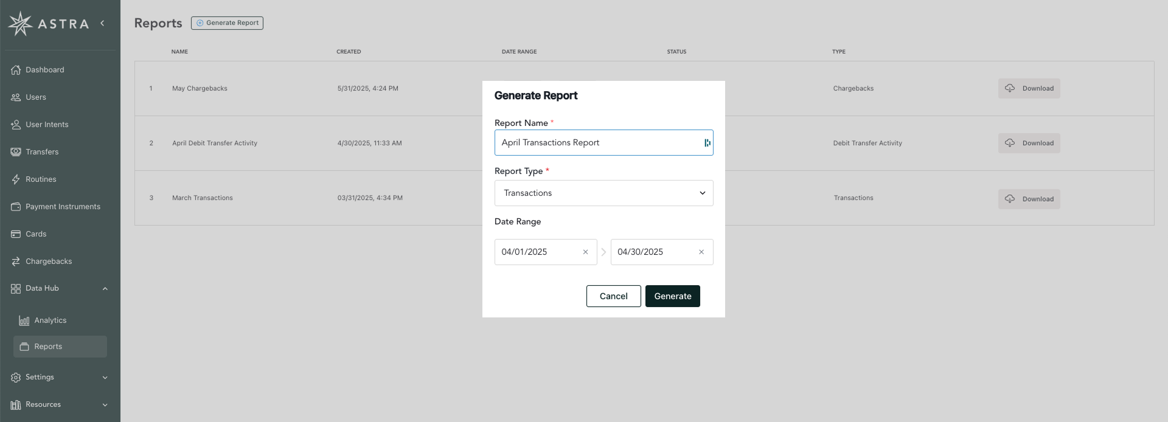Click cloud download icon for March Transactions
Screen dimensions: 1168x422
click(x=1010, y=199)
